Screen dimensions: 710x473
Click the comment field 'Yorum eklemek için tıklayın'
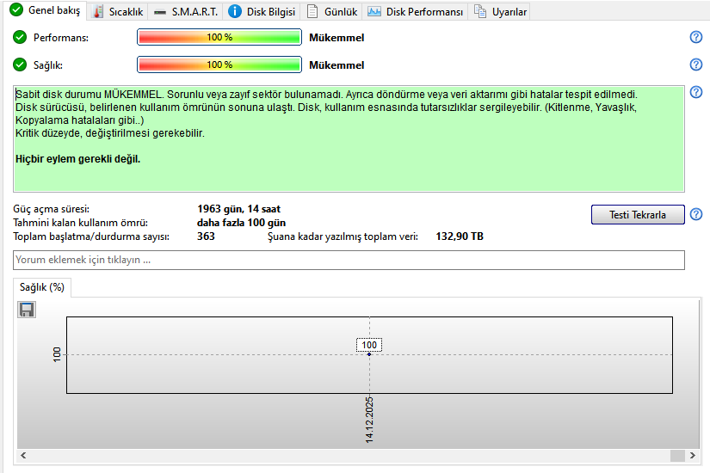[349, 260]
